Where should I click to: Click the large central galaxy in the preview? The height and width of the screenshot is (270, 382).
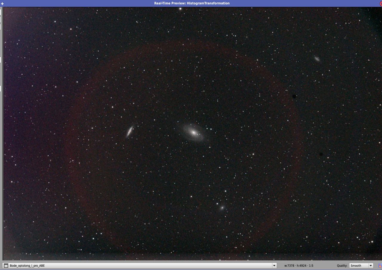coord(193,132)
